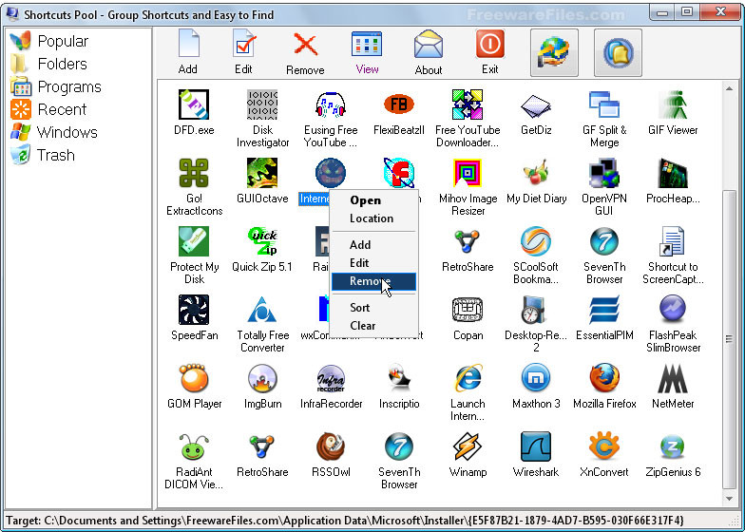745x532 pixels.
Task: Click the round blue documents toolbar icon
Action: tap(618, 53)
